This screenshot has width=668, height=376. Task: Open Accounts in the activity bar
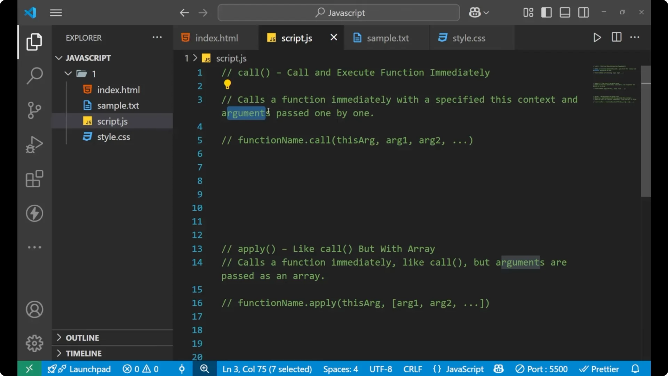pyautogui.click(x=34, y=310)
